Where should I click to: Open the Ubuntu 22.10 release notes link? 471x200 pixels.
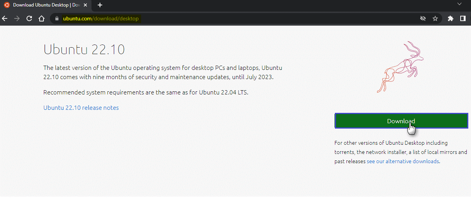click(x=81, y=107)
